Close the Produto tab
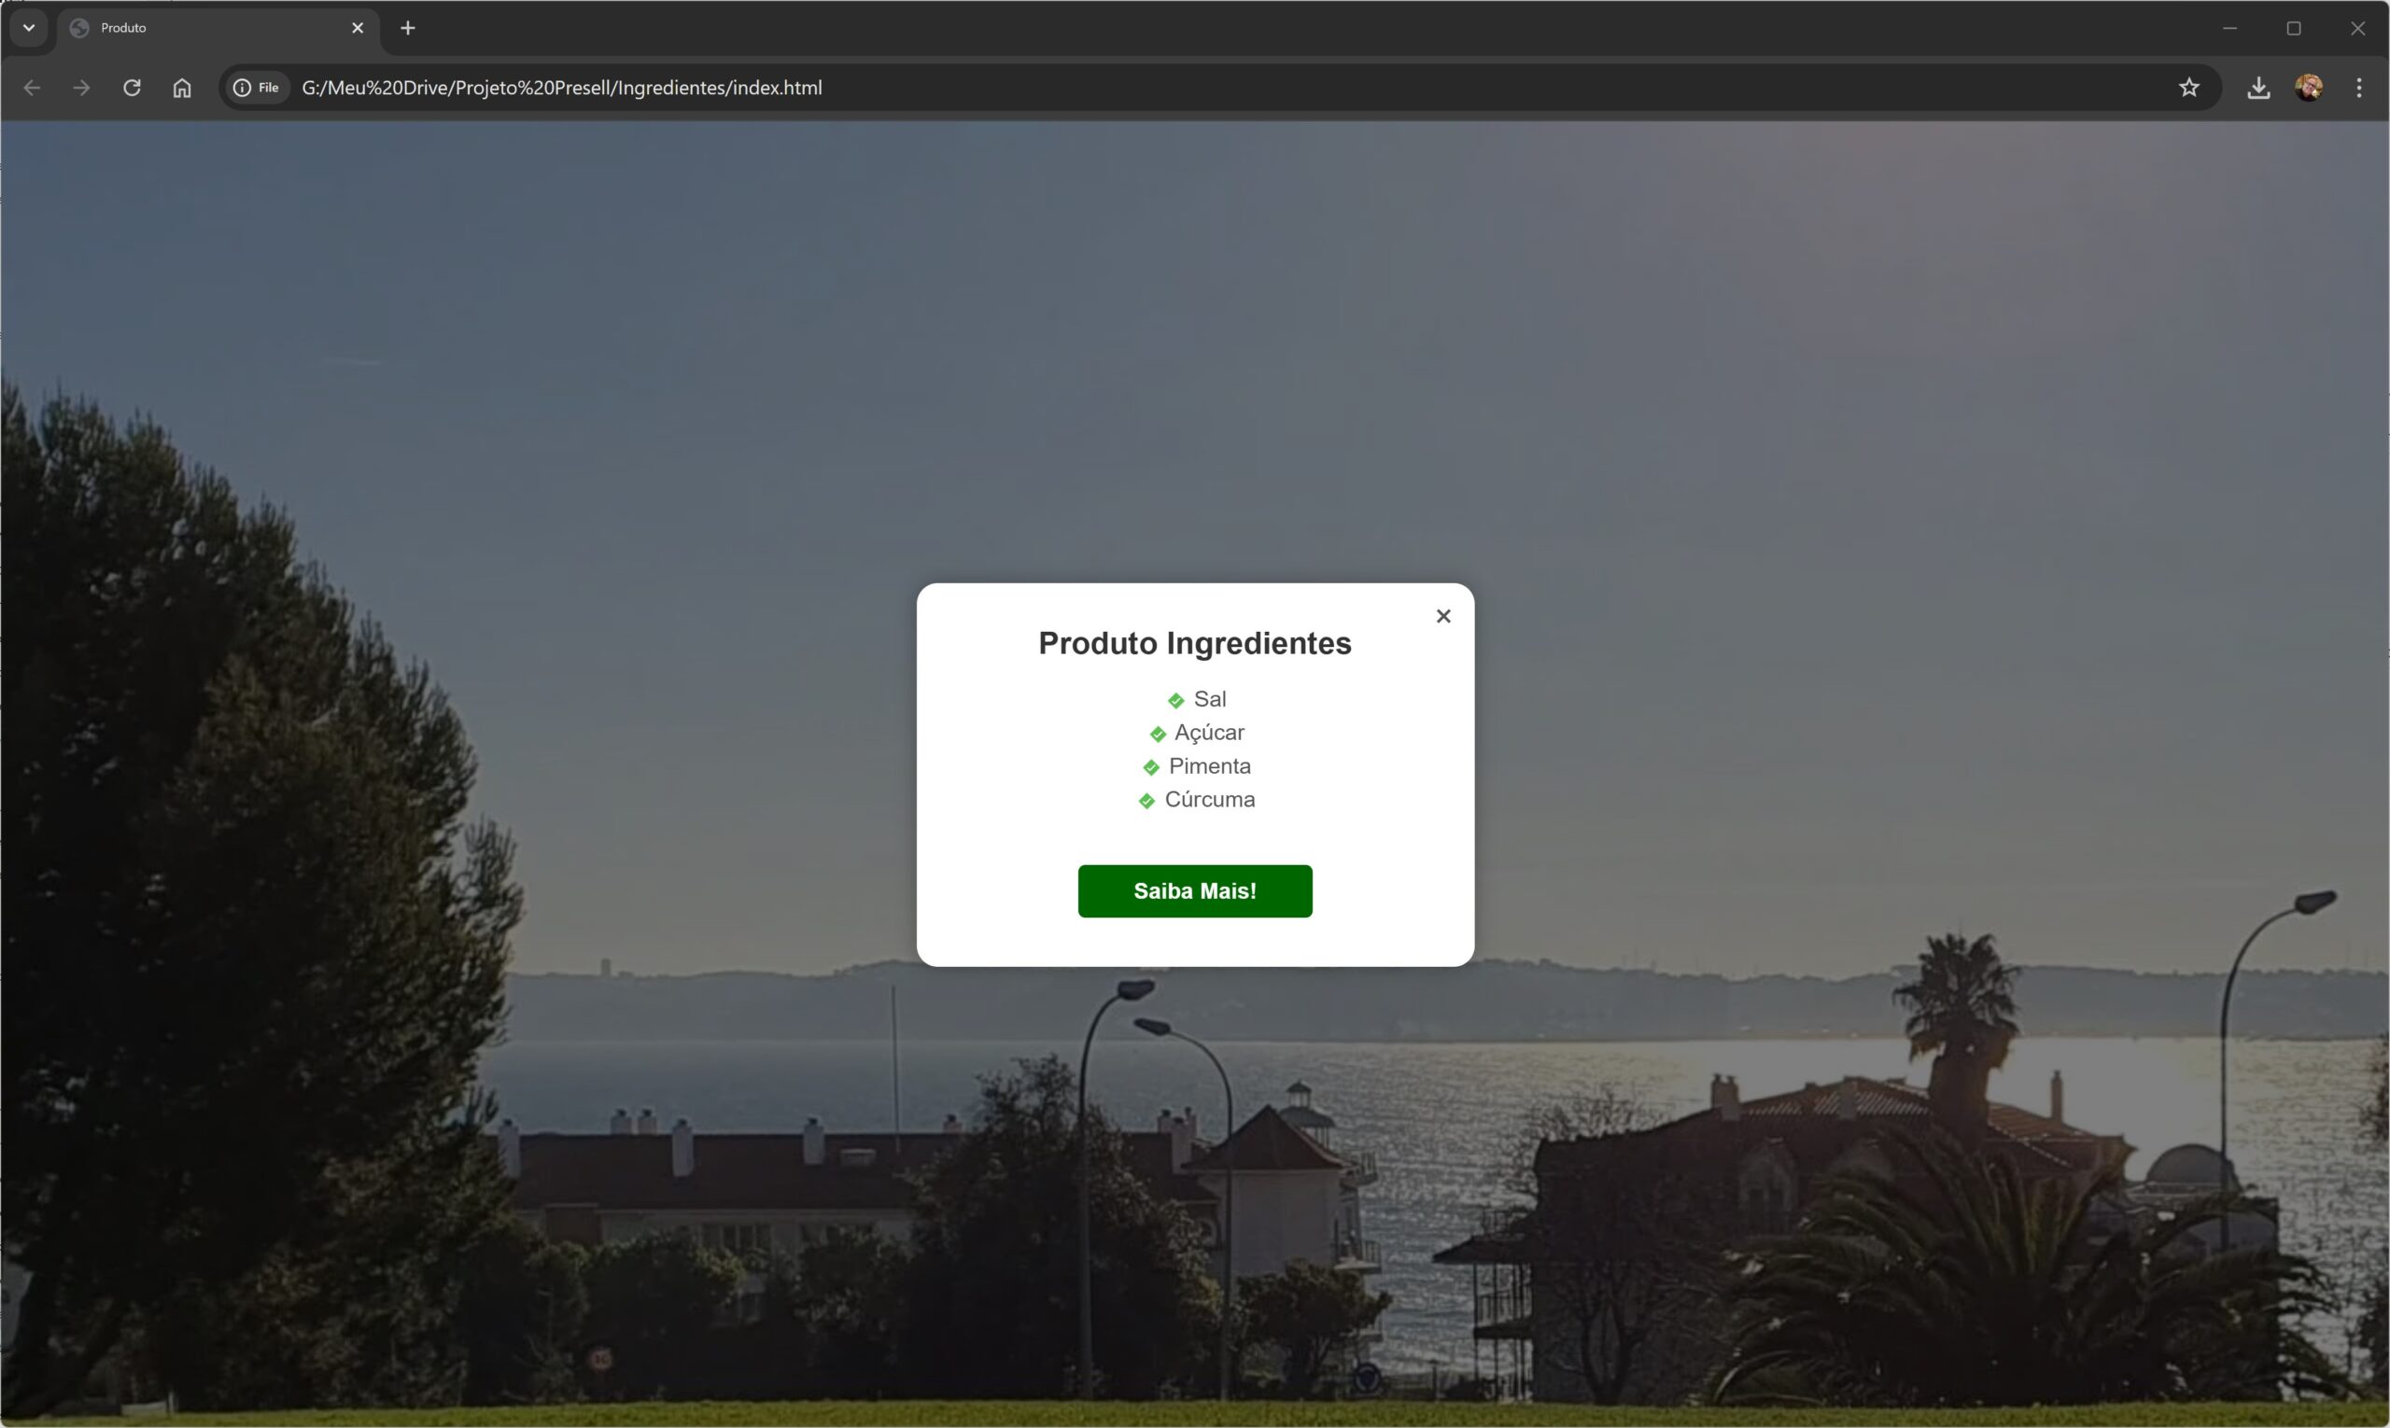Screen dimensions: 2390x1428 tap(358, 28)
